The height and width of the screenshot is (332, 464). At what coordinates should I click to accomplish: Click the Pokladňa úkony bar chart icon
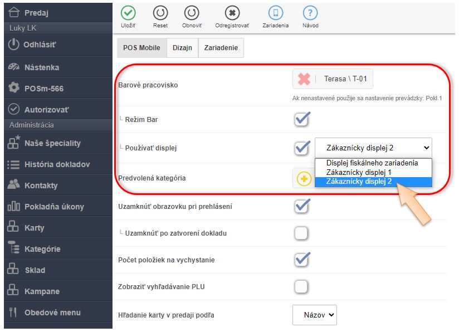click(13, 206)
